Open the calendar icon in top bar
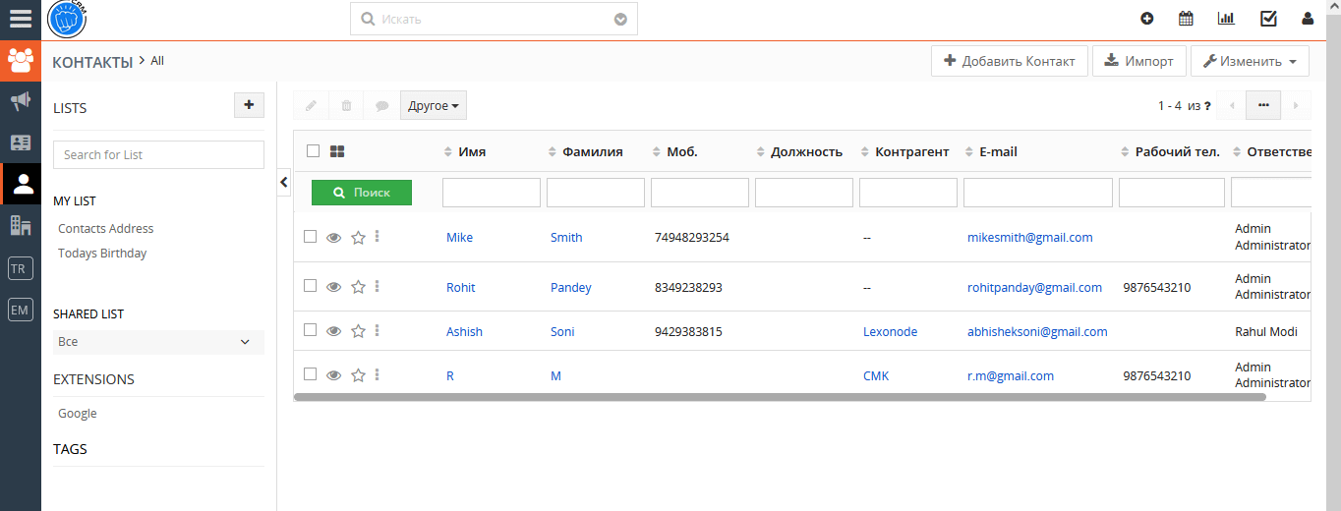 tap(1186, 18)
